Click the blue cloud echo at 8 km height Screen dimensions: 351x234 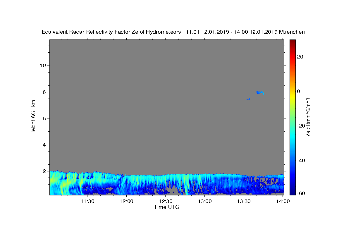(260, 92)
